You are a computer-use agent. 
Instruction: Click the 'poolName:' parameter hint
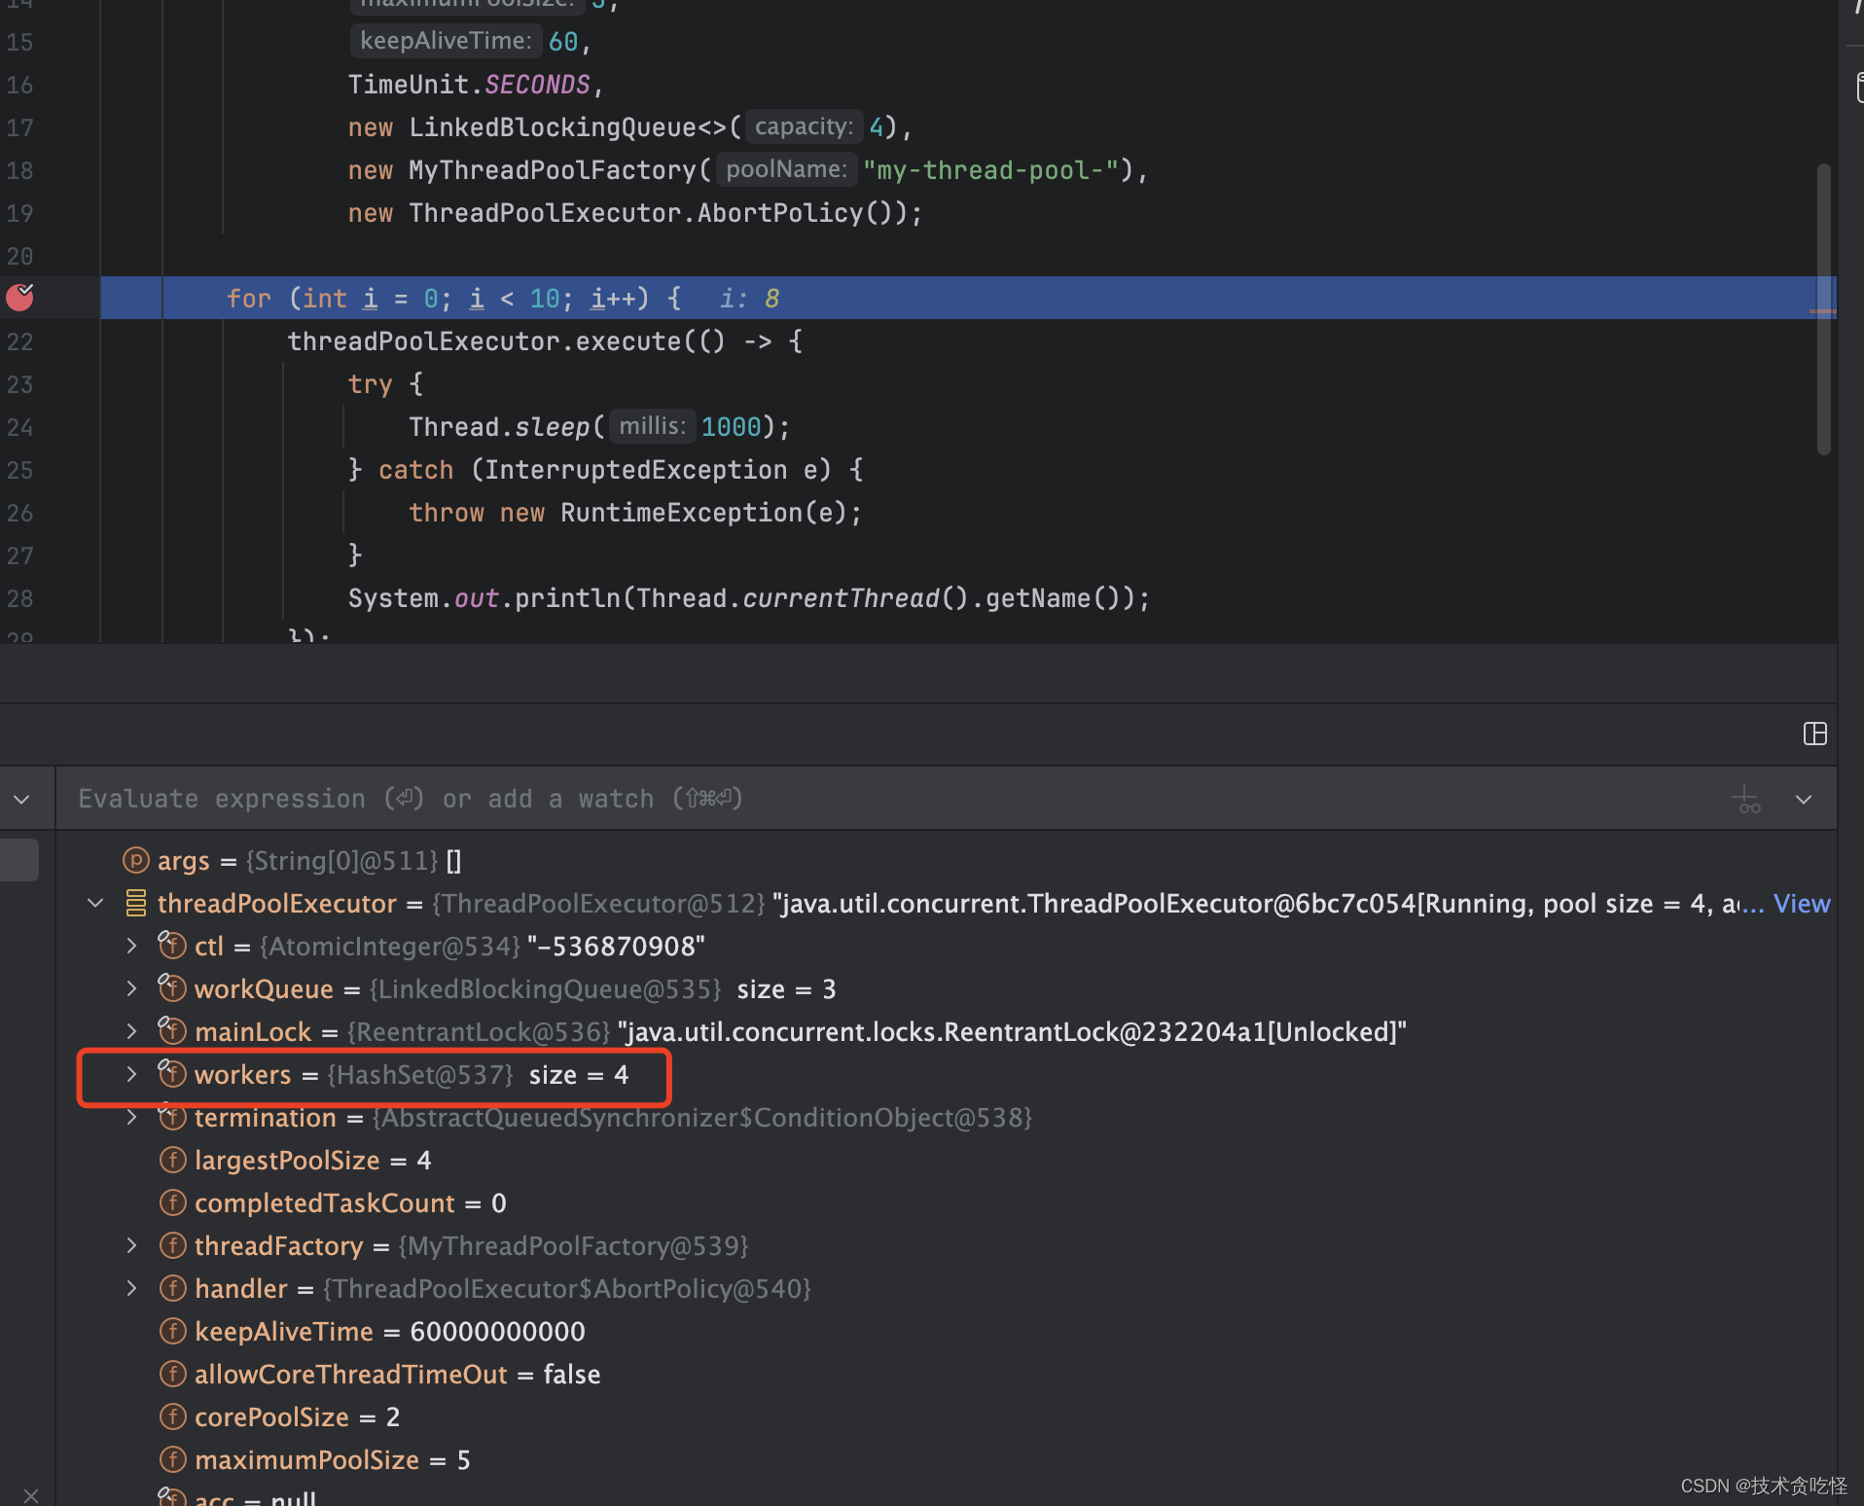786,169
